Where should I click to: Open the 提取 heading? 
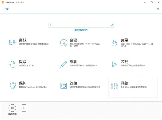click(x=23, y=62)
